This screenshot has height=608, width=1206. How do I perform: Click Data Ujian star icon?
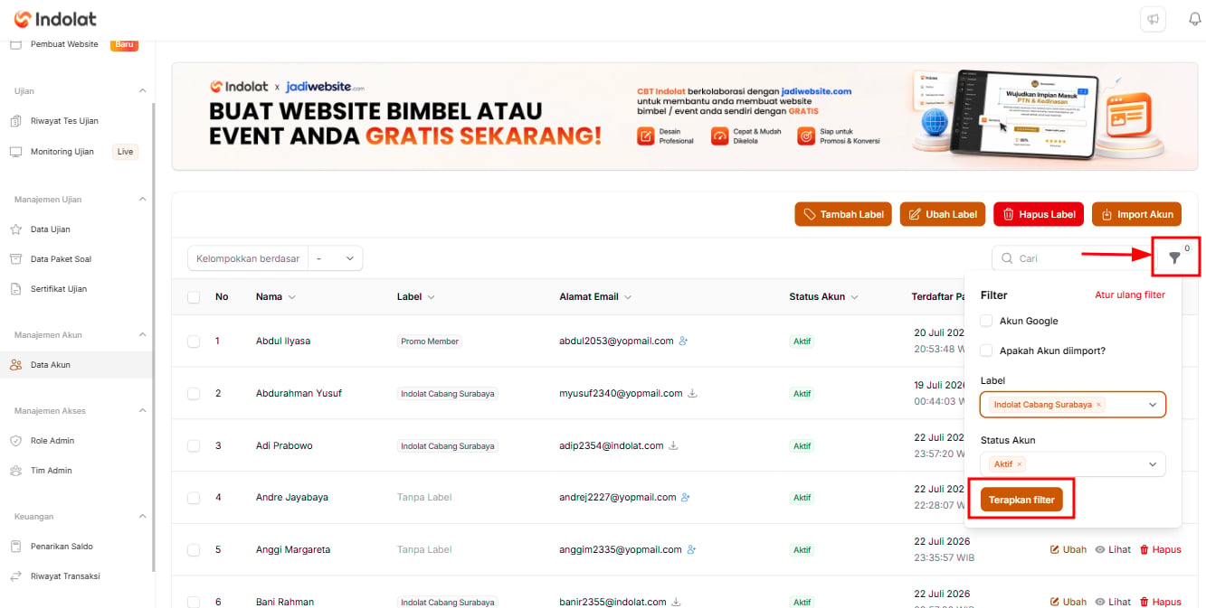pyautogui.click(x=15, y=229)
